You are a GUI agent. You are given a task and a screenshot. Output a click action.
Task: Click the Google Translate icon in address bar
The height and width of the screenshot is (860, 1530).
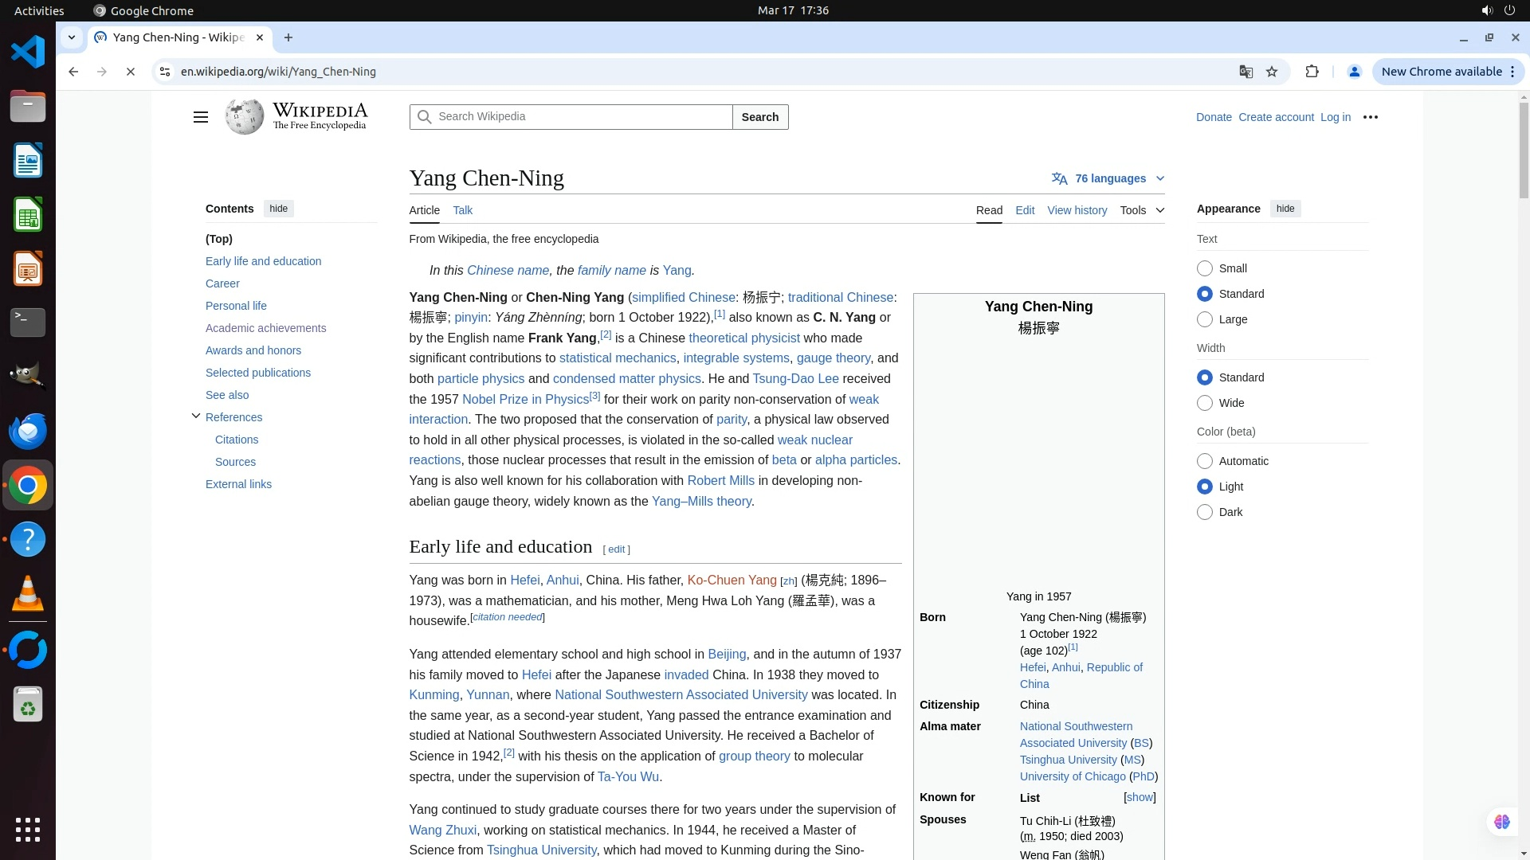(1246, 72)
